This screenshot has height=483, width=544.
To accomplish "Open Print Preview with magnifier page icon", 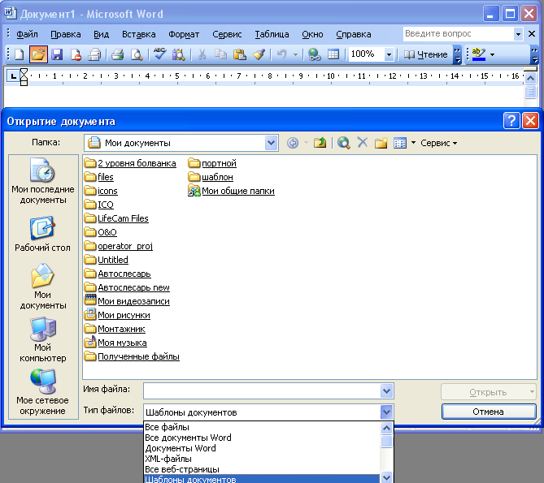I will (x=137, y=54).
